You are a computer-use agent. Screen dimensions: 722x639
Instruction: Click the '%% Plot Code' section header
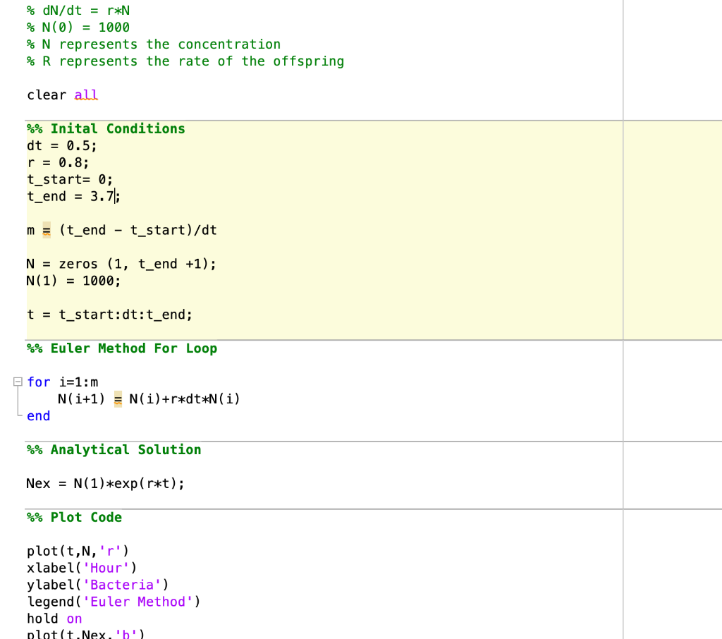(x=74, y=518)
